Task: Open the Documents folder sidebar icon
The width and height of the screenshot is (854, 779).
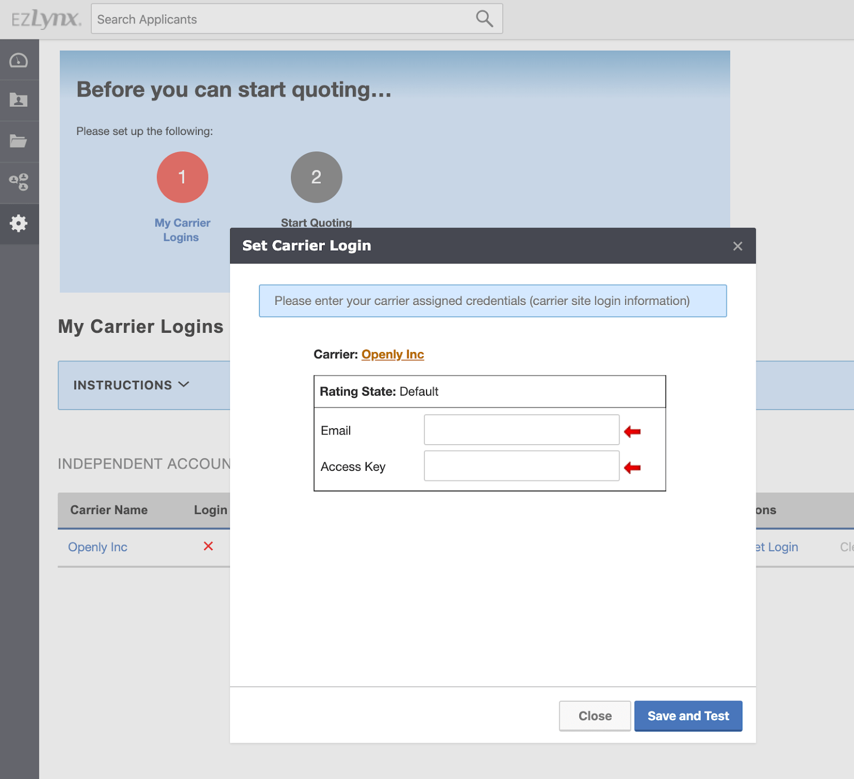Action: [19, 141]
